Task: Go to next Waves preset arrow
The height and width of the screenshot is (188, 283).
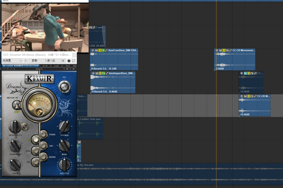Action: point(74,69)
